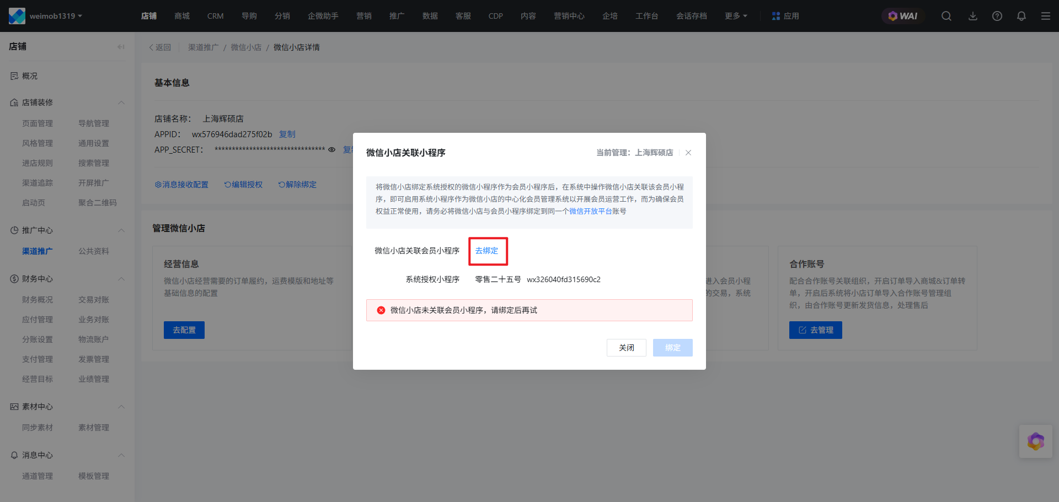Open the notifications bell icon

pyautogui.click(x=1021, y=16)
